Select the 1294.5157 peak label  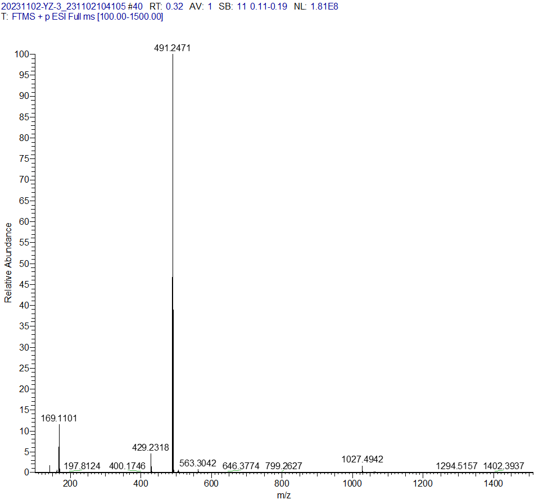click(x=456, y=466)
